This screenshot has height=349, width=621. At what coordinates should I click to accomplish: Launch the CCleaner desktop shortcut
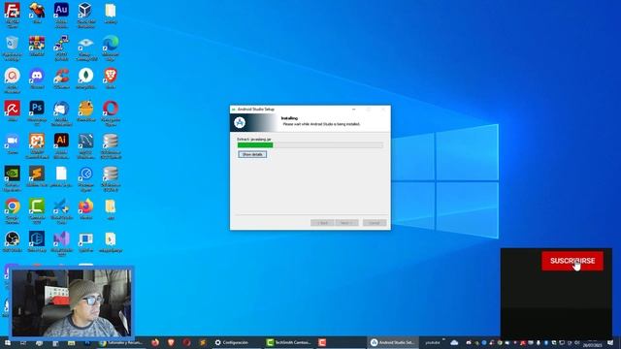[x=61, y=76]
